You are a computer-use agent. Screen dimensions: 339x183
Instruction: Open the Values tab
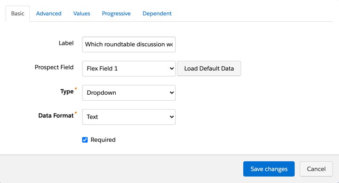pyautogui.click(x=82, y=14)
